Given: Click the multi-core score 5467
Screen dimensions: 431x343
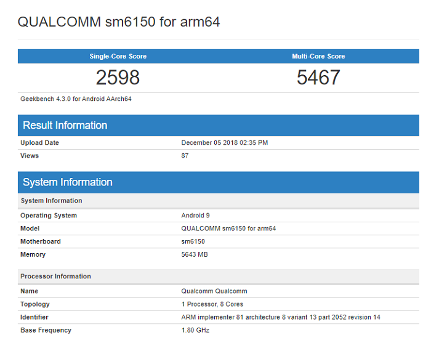Looking at the screenshot, I should tap(318, 77).
